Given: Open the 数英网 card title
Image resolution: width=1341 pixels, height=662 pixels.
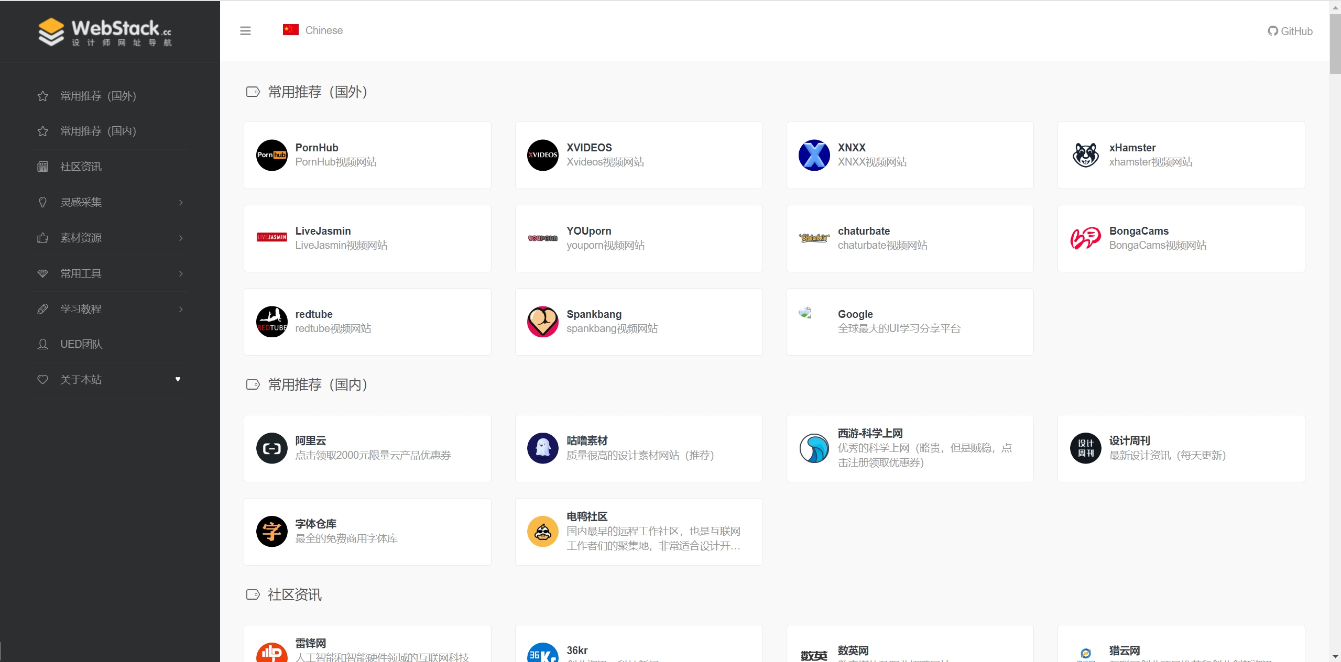Looking at the screenshot, I should [853, 650].
